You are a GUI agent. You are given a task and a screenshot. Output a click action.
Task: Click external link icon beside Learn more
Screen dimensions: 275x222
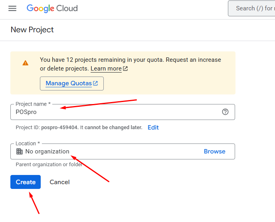click(x=125, y=69)
